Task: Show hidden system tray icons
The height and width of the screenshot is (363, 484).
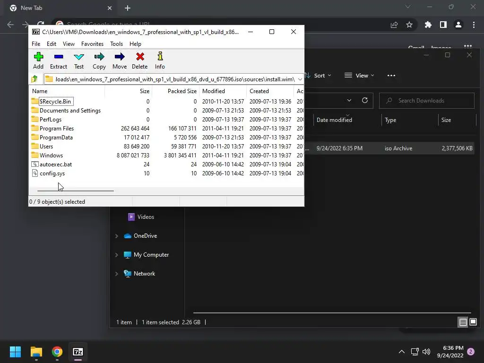Action: click(x=402, y=352)
